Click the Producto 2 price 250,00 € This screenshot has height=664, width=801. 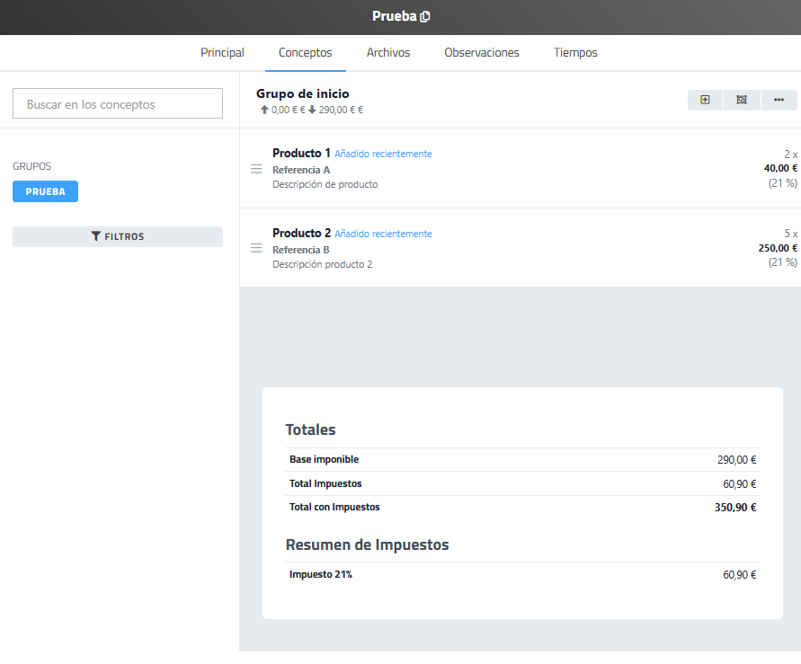(x=777, y=248)
